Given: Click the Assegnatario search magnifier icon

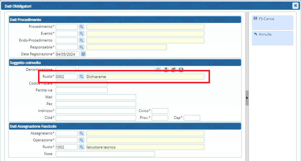Looking at the screenshot, I should pyautogui.click(x=81, y=133).
